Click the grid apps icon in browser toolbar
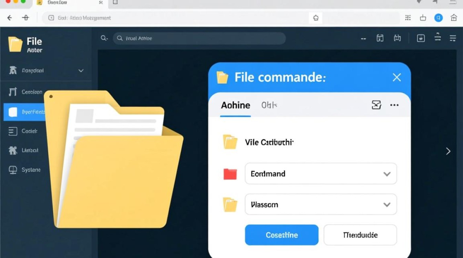Viewport: 463px width, 258px height. tap(408, 18)
